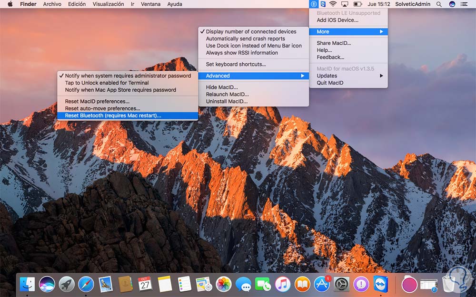Open Spotlight search magnifier
The image size is (476, 297).
(x=439, y=4)
